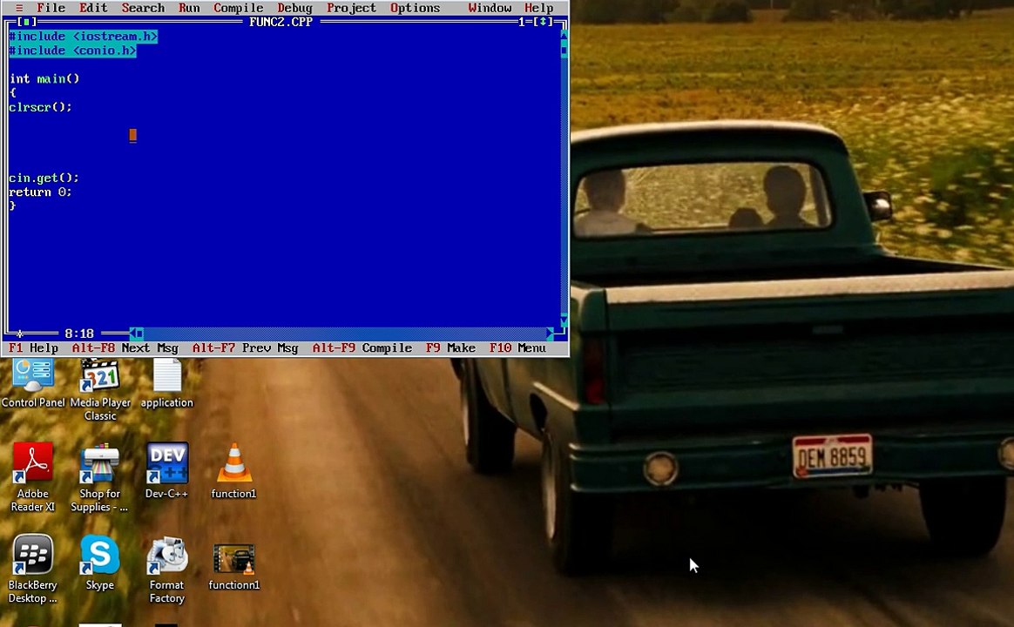Click the FUNC2.CPP window close box
This screenshot has height=627, width=1014.
click(x=26, y=22)
